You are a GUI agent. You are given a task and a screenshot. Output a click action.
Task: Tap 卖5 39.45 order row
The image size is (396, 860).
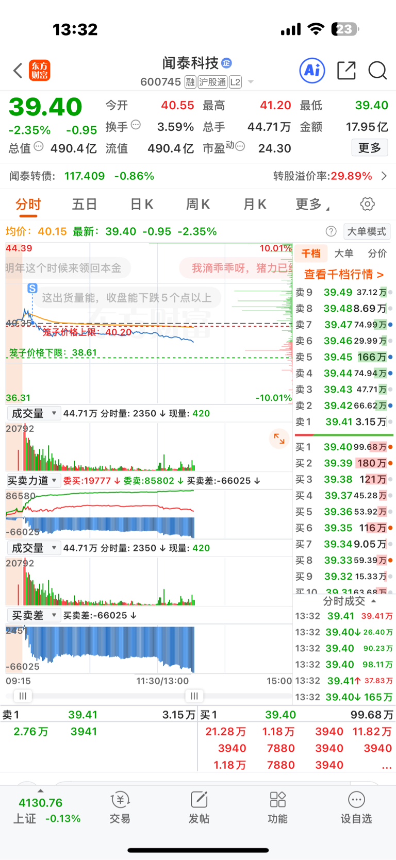(344, 357)
